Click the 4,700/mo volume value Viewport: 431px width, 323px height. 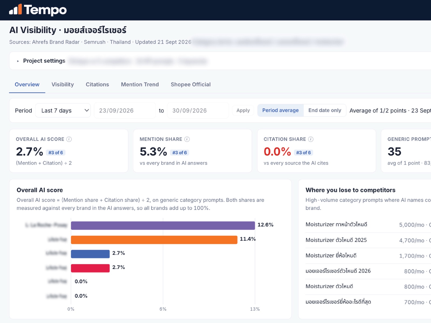[412, 240]
